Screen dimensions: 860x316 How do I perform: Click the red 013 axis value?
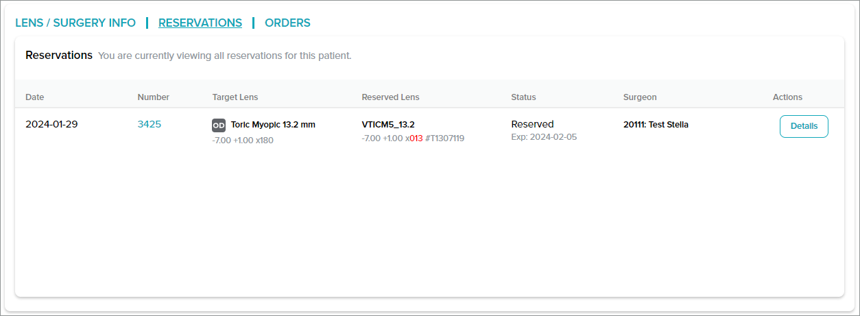416,138
